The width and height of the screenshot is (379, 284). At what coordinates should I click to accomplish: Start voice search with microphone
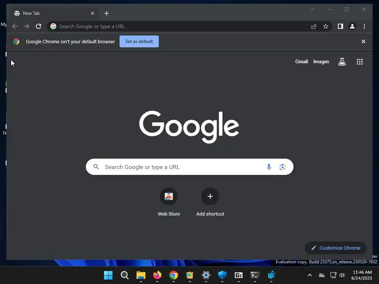tap(269, 167)
